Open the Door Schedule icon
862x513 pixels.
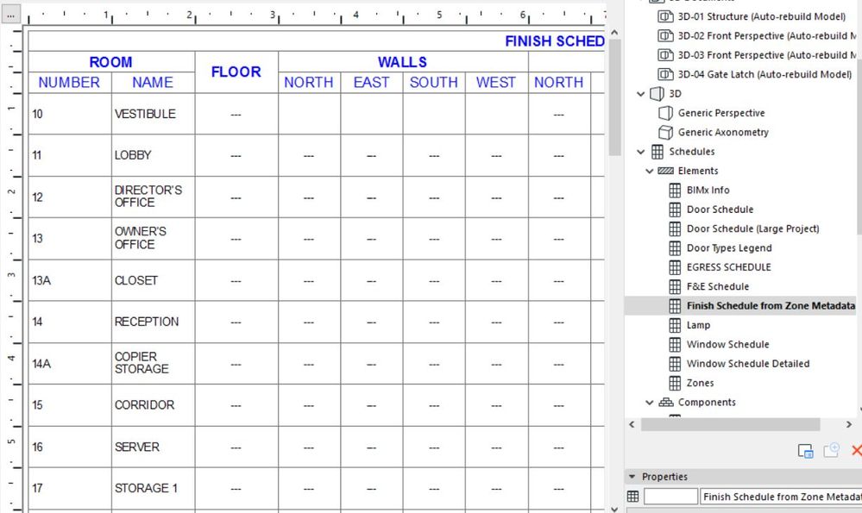[x=675, y=210]
